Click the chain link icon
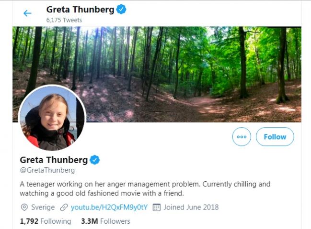311x229 pixels. [x=64, y=207]
